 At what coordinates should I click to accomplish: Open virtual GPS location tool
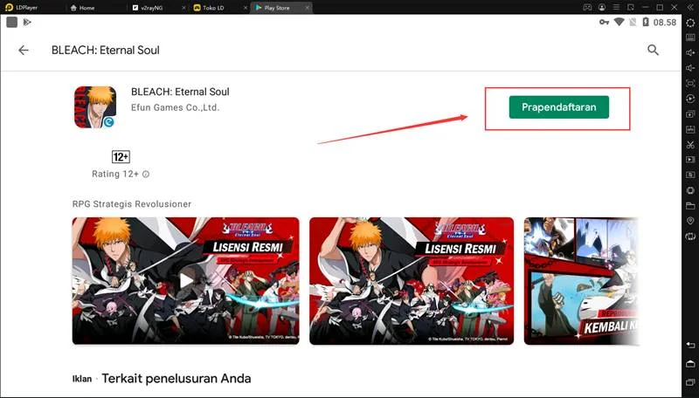[690, 221]
